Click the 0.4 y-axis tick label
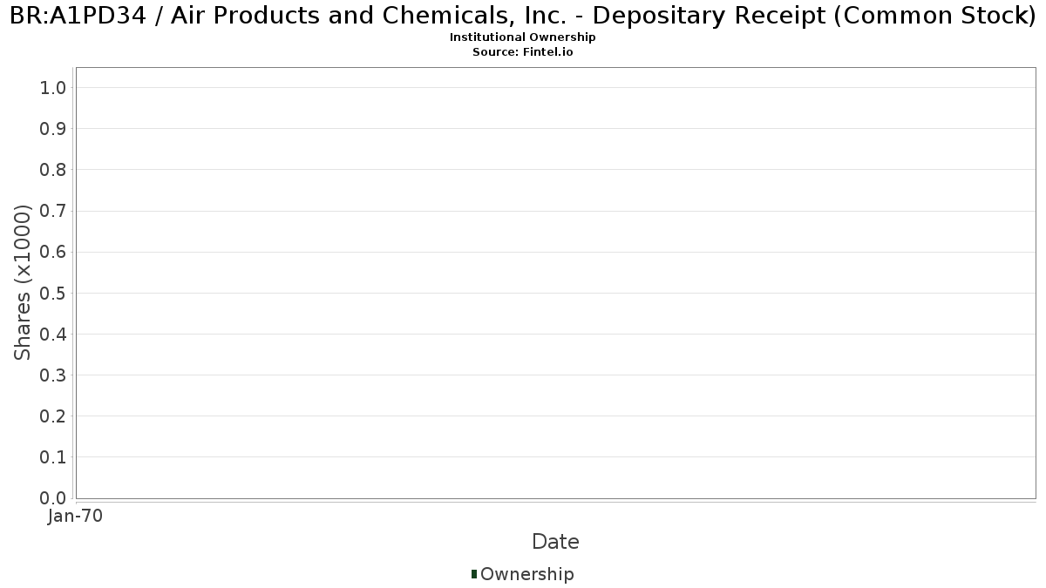Screen dimensions: 1046x588 (x=53, y=334)
